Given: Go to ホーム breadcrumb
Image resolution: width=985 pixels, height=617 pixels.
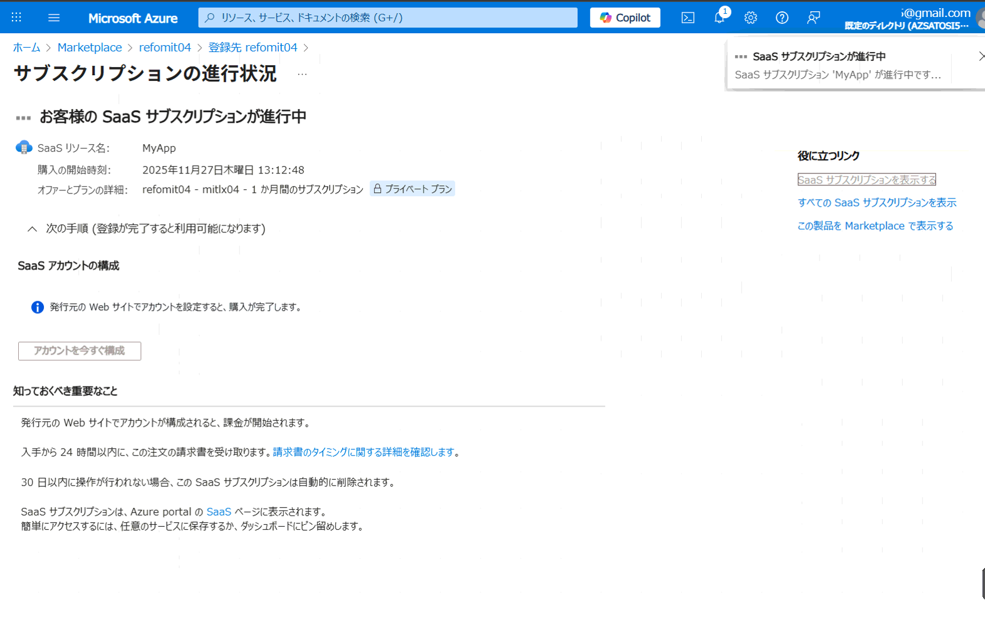Looking at the screenshot, I should (26, 48).
